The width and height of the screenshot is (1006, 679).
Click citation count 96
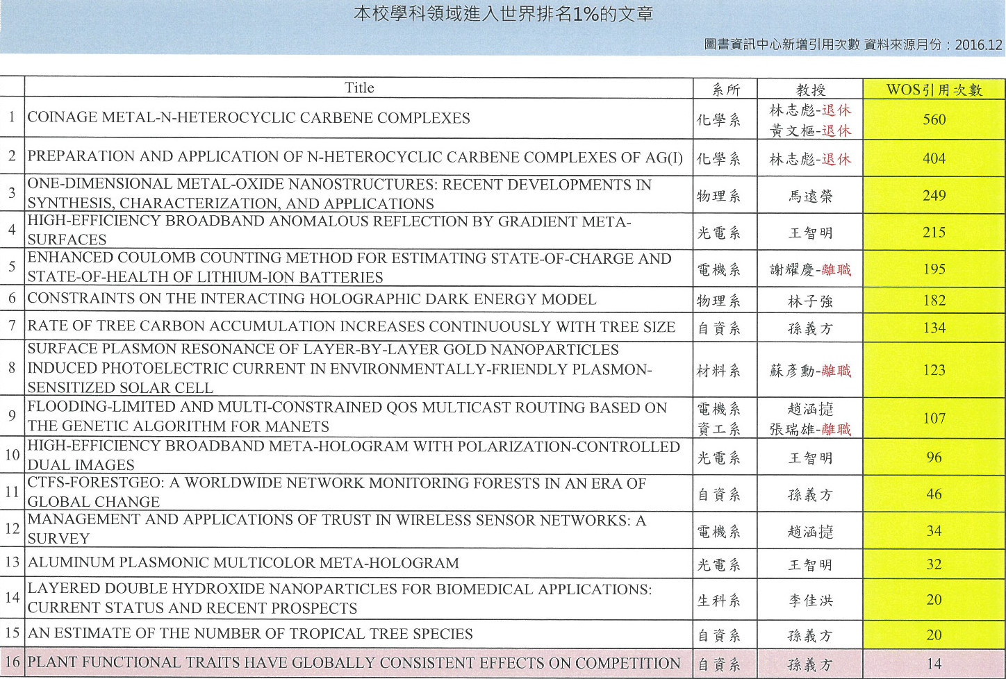934,458
